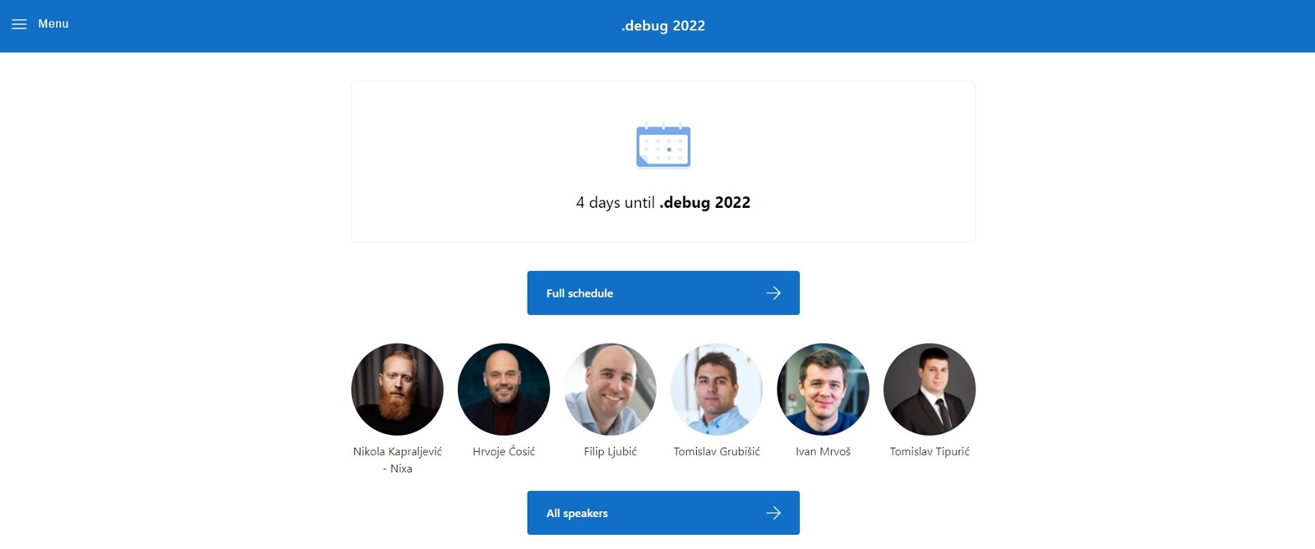The image size is (1315, 549).
Task: Click the .debug 2022 header title
Action: (x=663, y=25)
